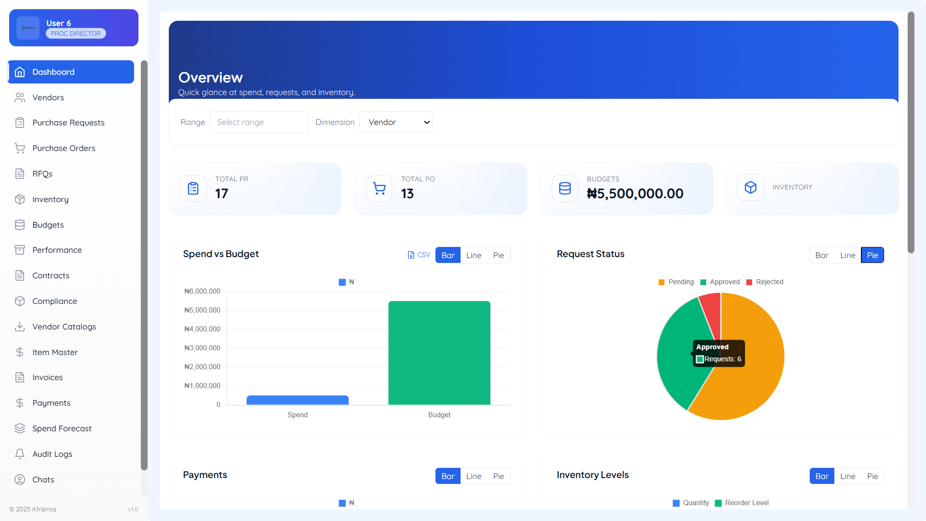Switch Payments chart to Line view
Image resolution: width=926 pixels, height=521 pixels.
coord(474,476)
